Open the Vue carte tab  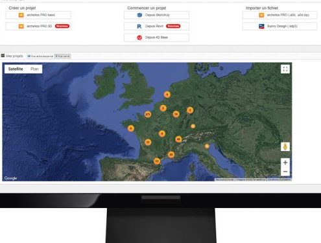tap(62, 56)
